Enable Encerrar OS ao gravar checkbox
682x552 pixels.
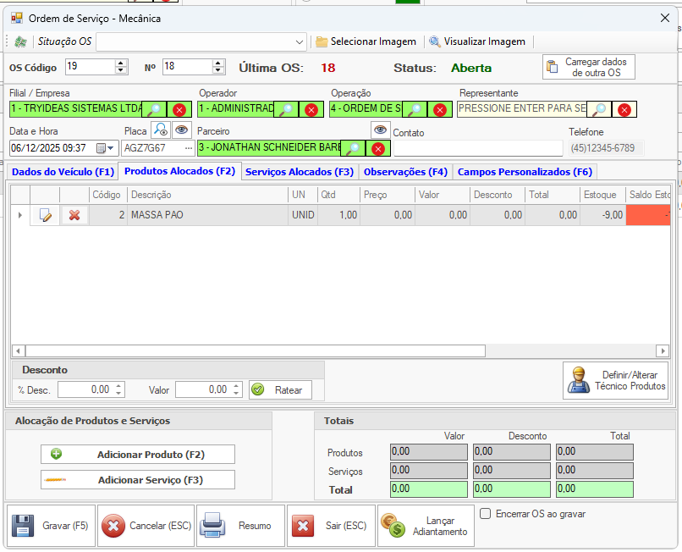(485, 514)
